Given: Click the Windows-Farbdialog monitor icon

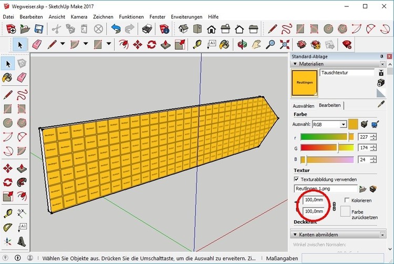Looking at the screenshot, I should (375, 124).
